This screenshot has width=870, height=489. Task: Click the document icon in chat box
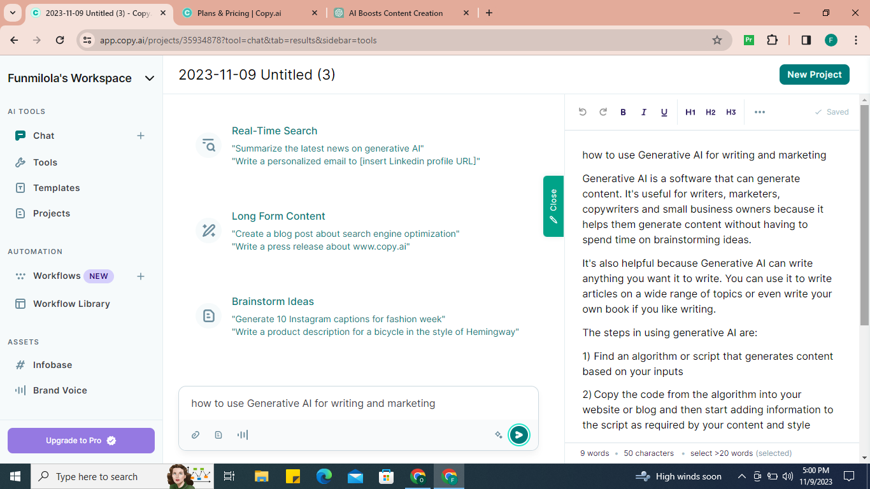[218, 435]
